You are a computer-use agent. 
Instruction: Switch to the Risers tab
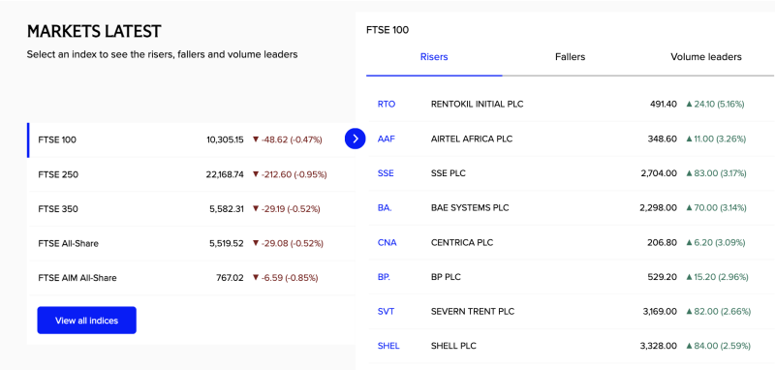(434, 57)
